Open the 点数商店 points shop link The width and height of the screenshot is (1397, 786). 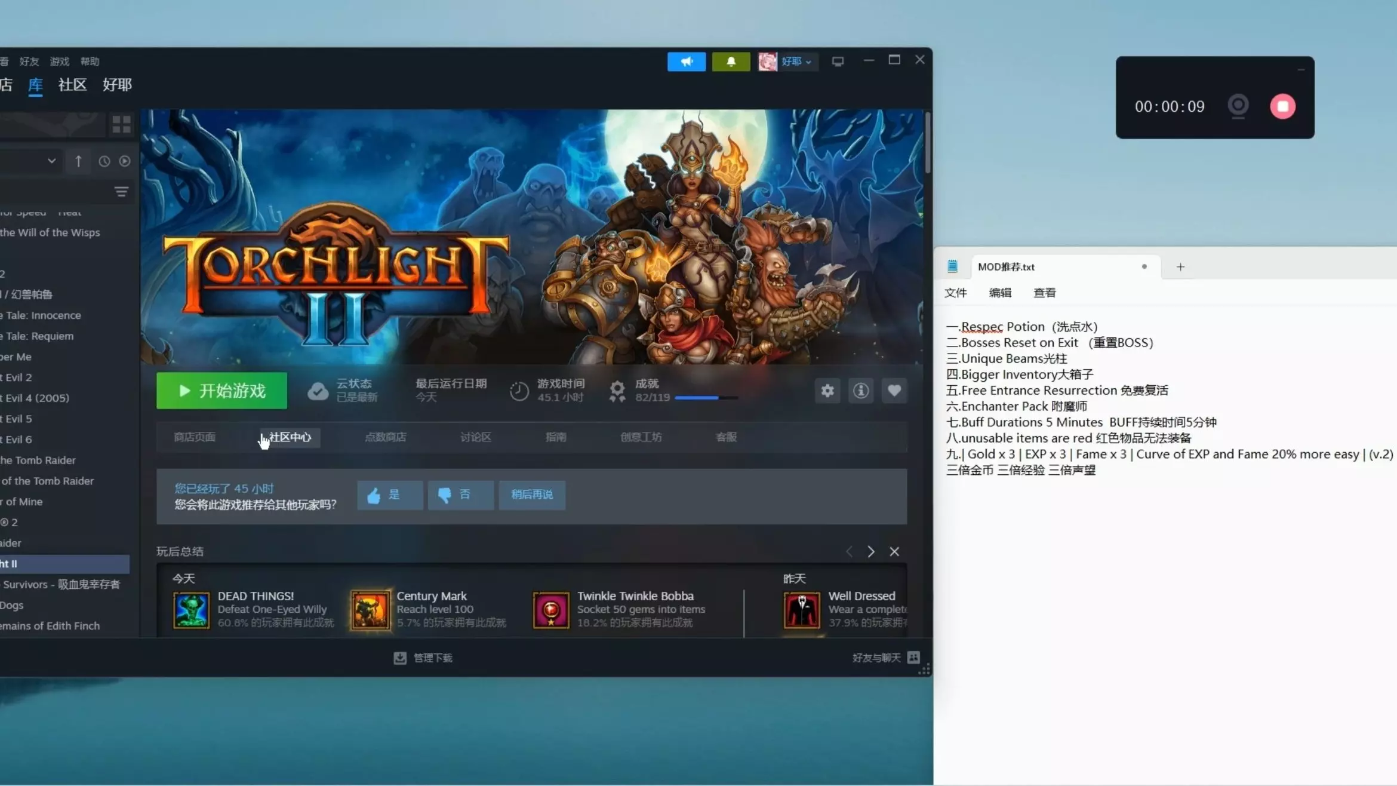(386, 437)
